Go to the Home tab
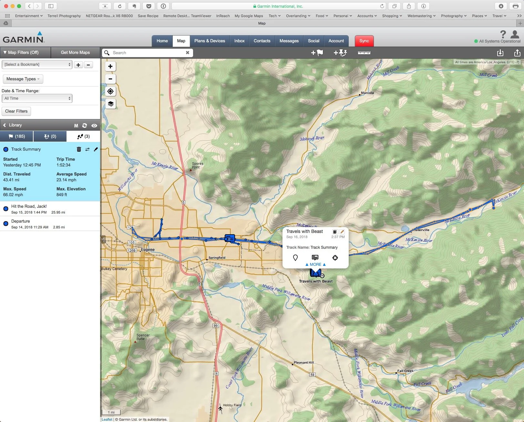 [162, 41]
